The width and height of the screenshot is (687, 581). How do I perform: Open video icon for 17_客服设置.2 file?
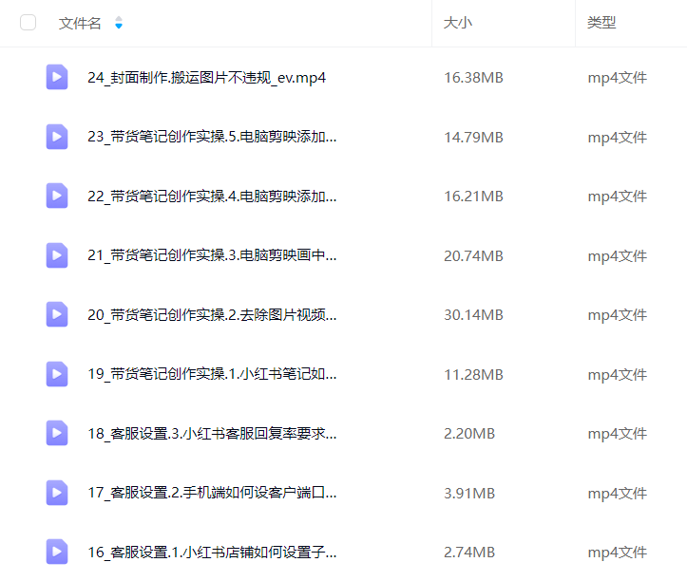tap(57, 493)
